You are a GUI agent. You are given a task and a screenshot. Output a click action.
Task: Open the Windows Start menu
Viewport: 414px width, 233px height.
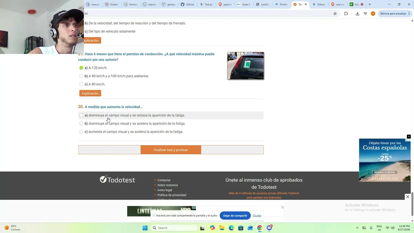[x=145, y=228]
